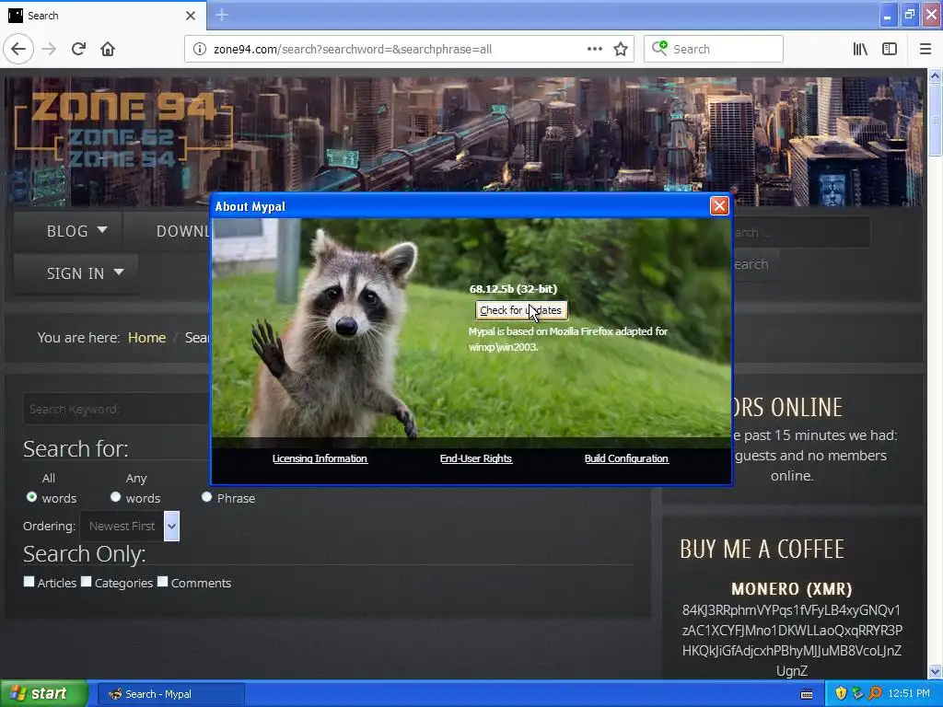Viewport: 943px width, 707px height.
Task: Expand the BLOG menu
Action: 68,231
